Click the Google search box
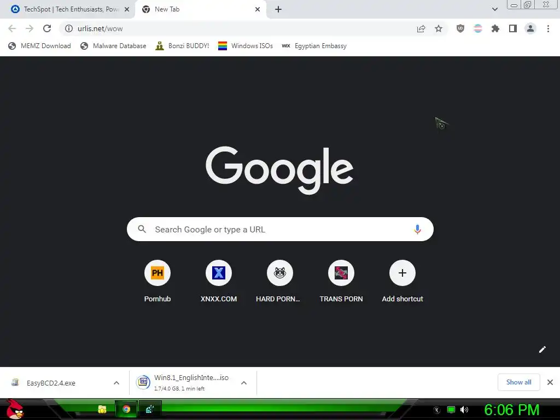 click(280, 229)
